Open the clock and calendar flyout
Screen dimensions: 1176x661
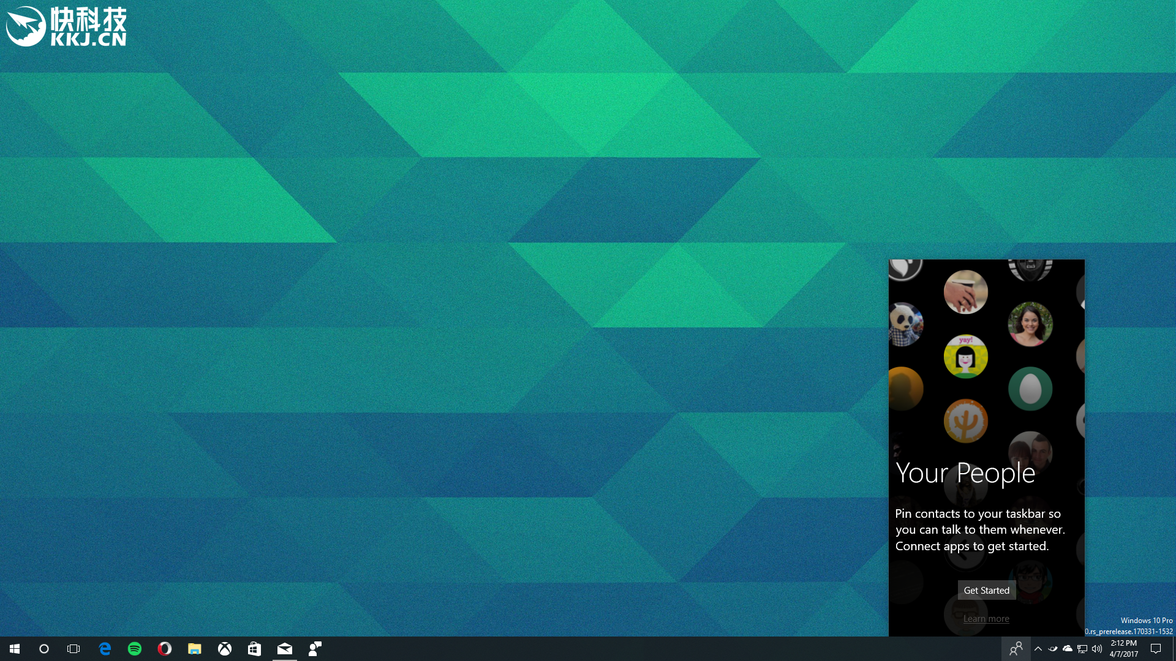(x=1123, y=649)
